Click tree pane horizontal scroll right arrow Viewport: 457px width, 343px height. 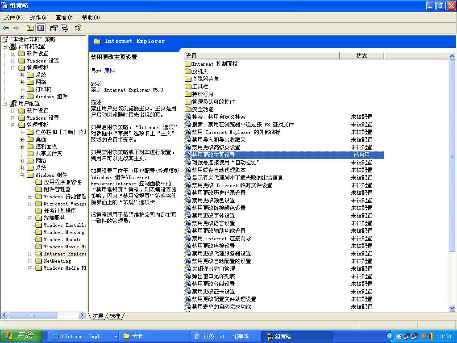pyautogui.click(x=82, y=315)
